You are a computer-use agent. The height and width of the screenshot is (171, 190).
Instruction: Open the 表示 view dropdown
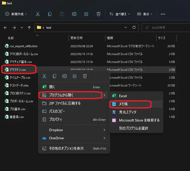(x=145, y=14)
